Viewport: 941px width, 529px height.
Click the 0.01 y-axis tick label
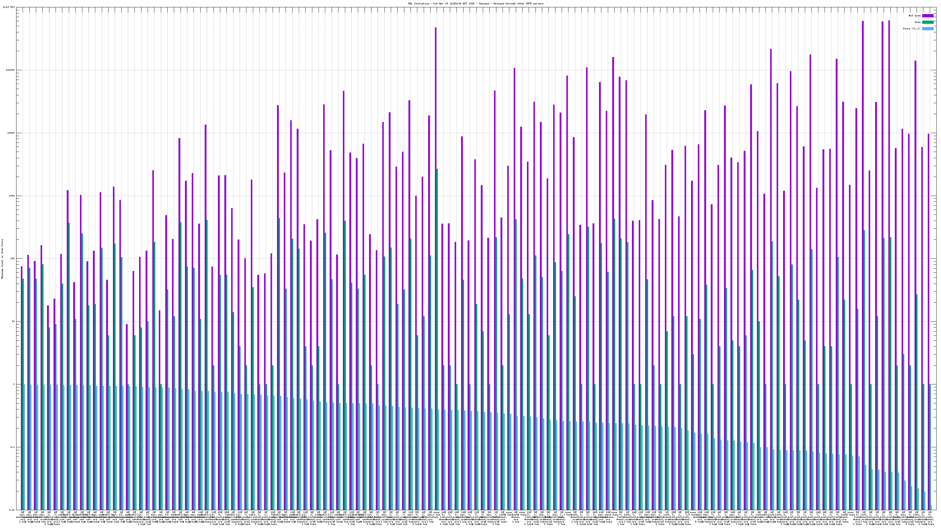point(12,510)
